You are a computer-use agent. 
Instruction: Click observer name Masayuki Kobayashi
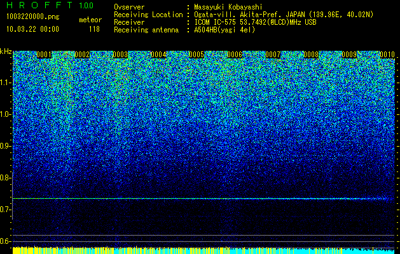coord(228,7)
